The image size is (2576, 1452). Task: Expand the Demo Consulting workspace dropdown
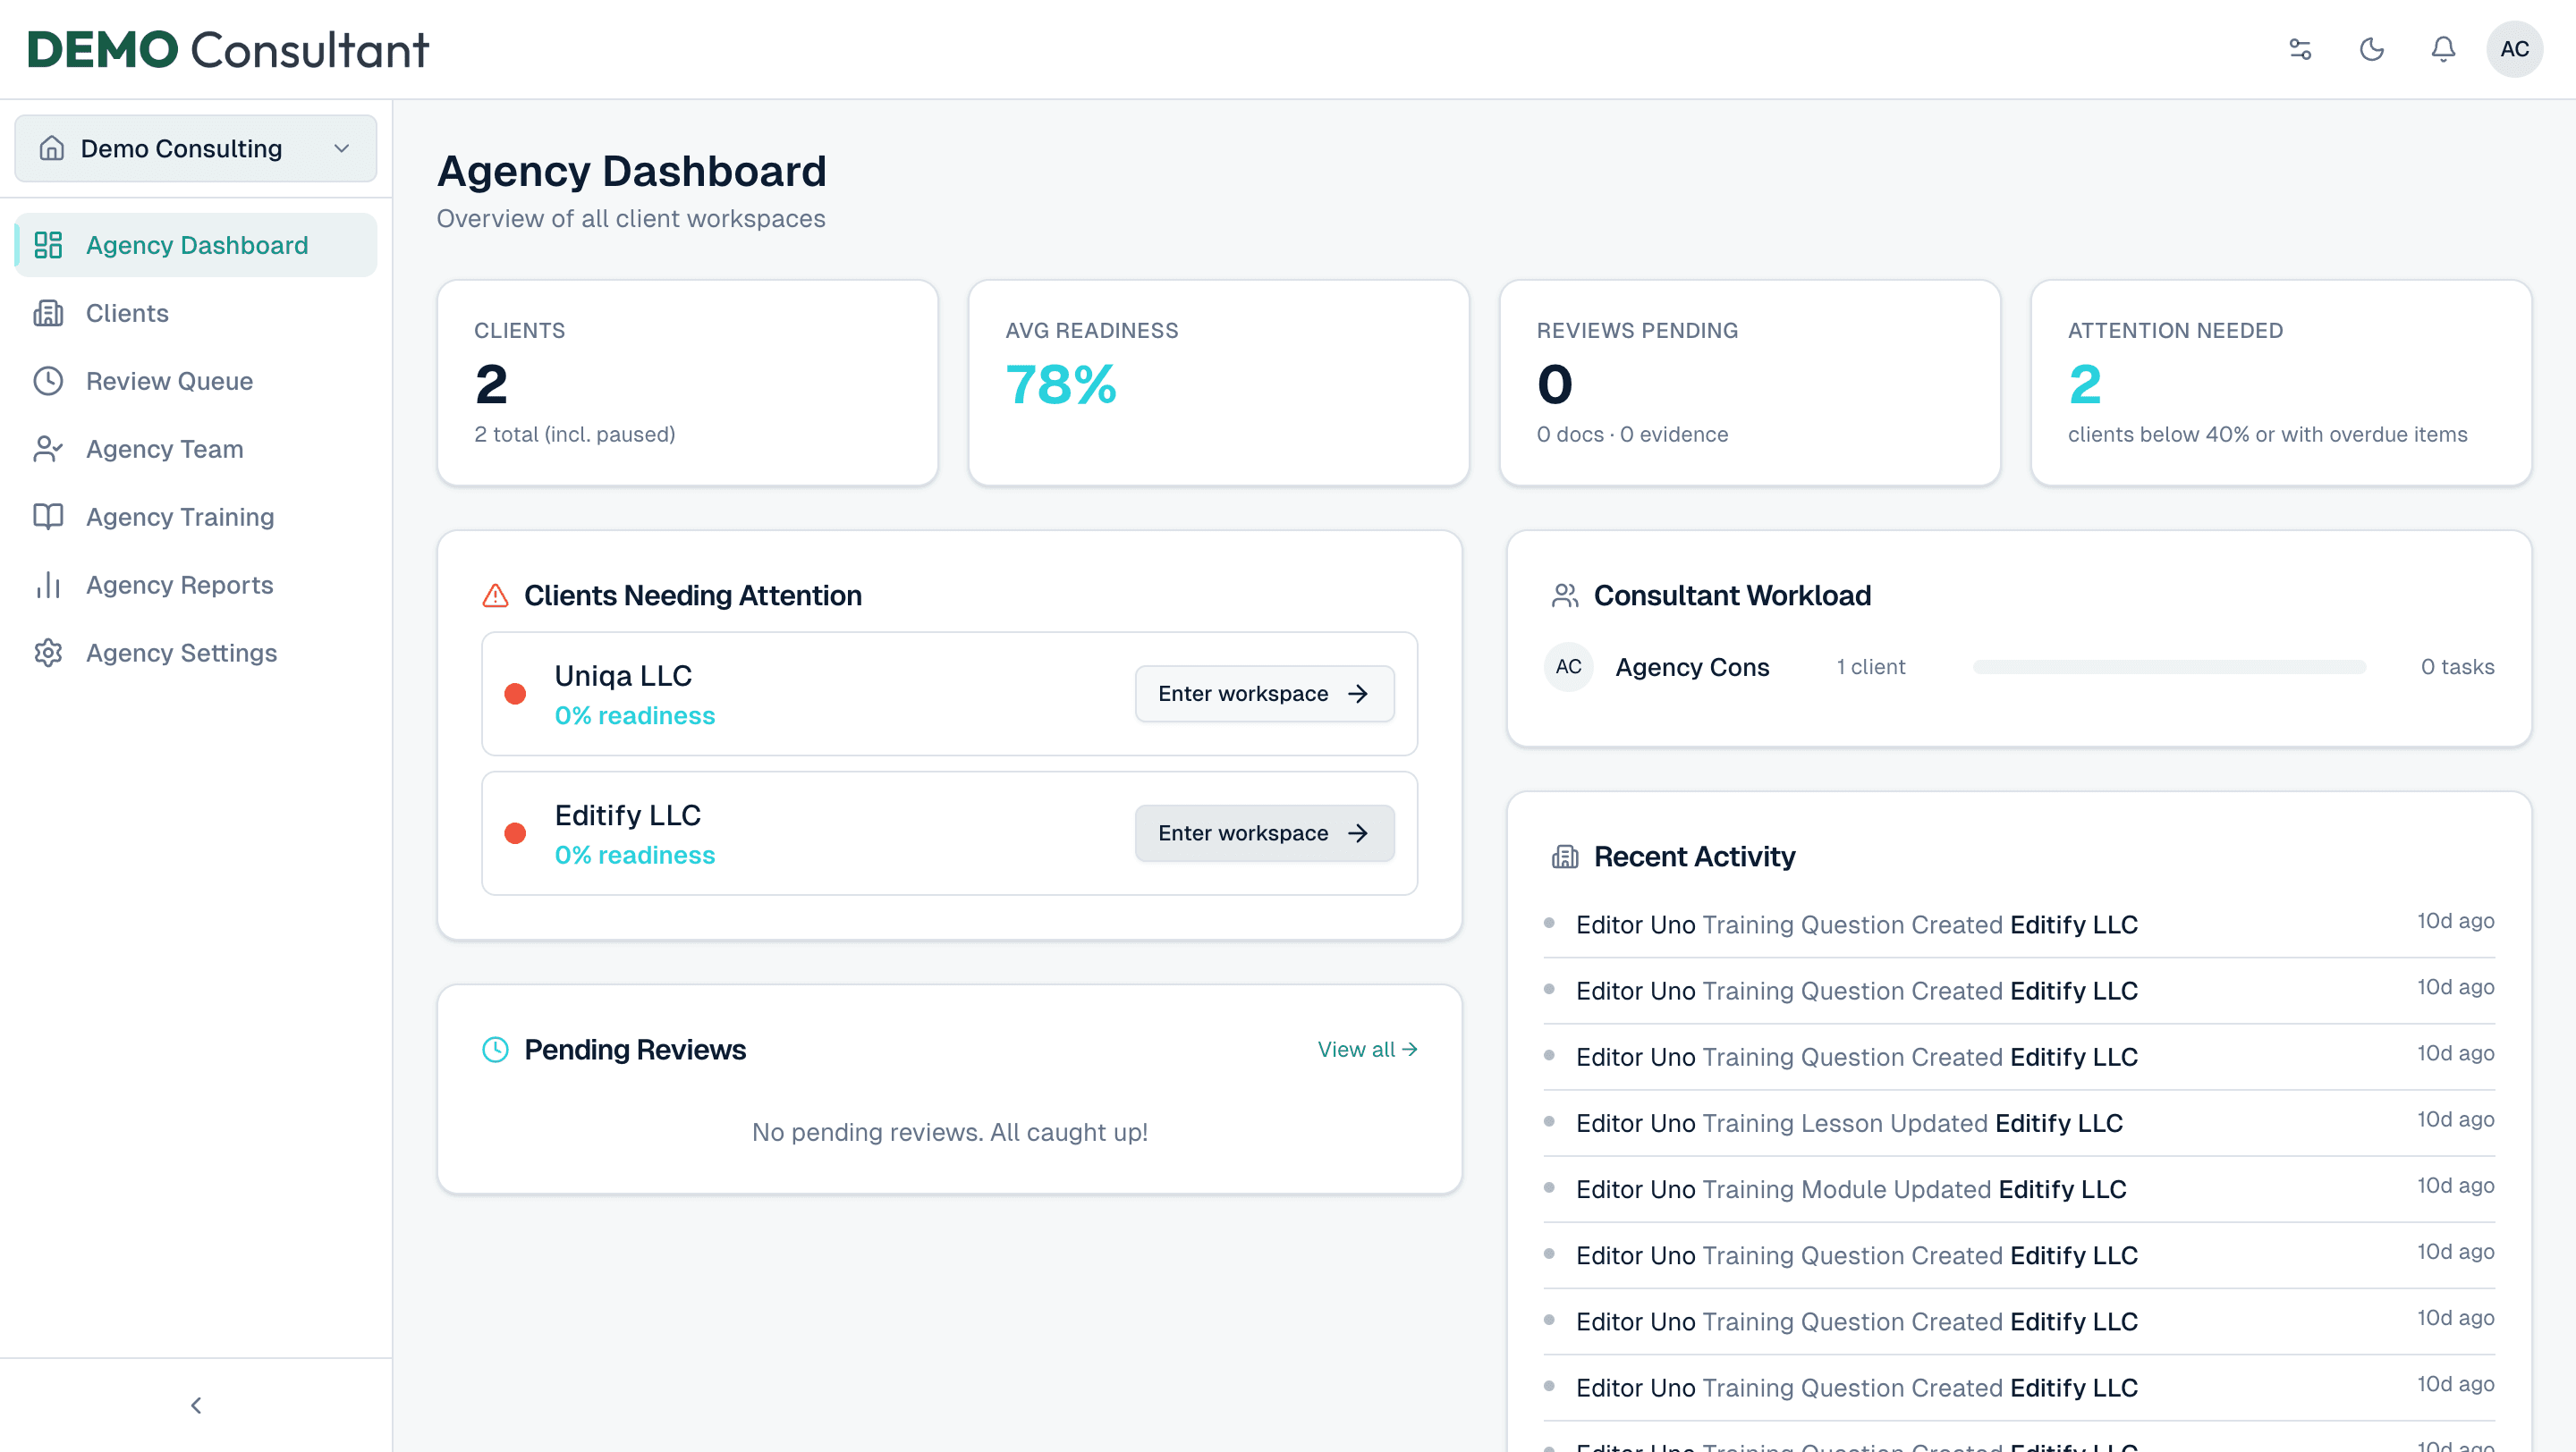click(196, 148)
